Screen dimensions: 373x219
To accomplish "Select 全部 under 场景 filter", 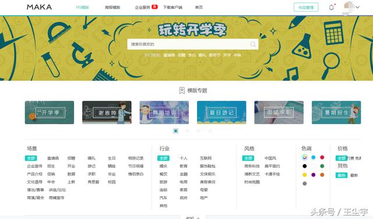I will (31, 158).
